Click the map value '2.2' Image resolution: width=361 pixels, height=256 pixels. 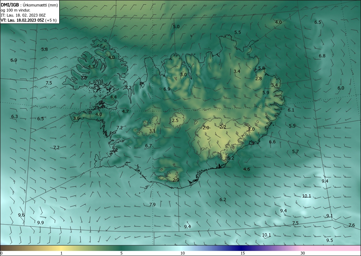pos(223,127)
